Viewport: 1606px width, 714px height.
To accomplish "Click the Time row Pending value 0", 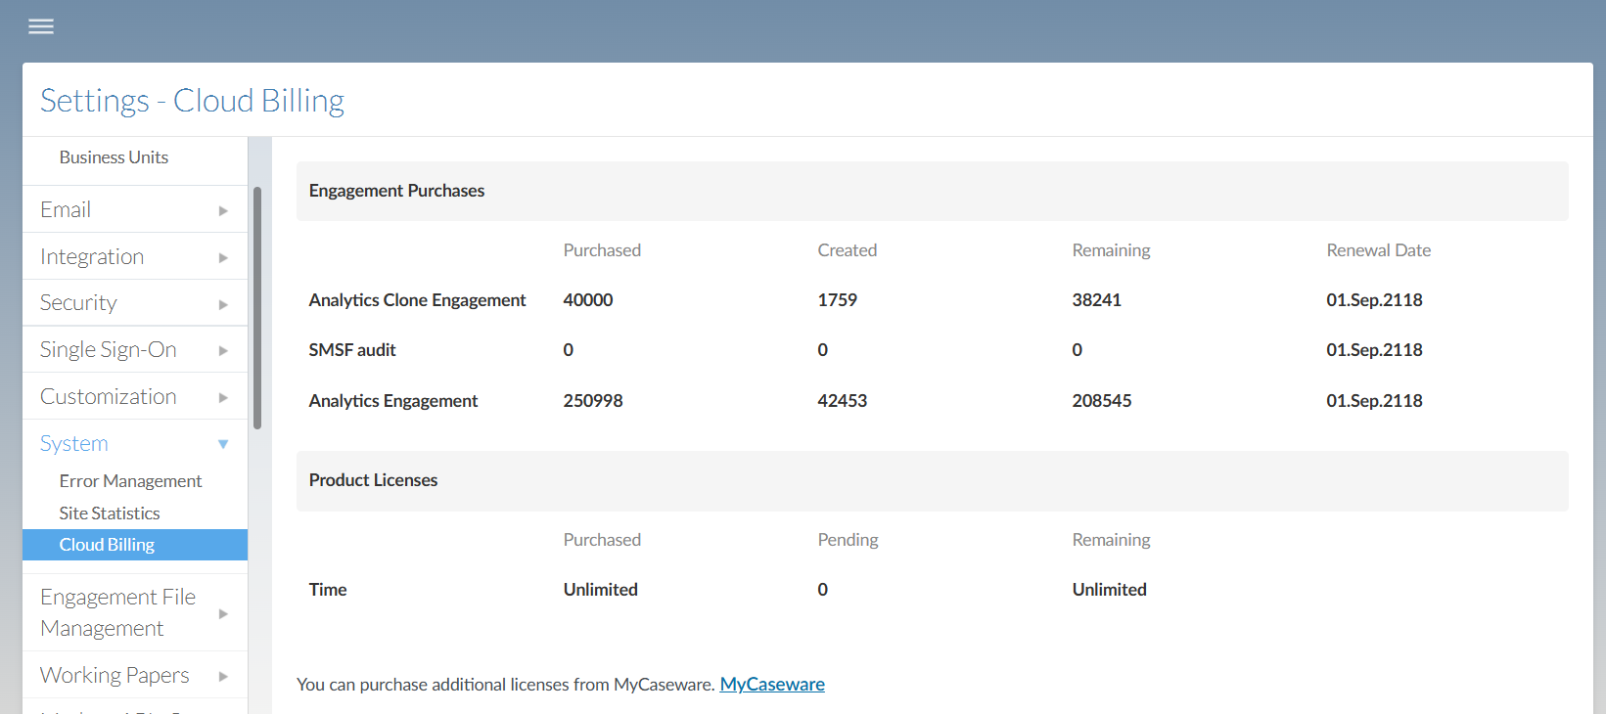I will 823,590.
